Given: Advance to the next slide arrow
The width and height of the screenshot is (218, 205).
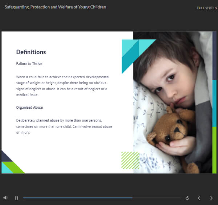Looking at the screenshot, I should coord(211,198).
